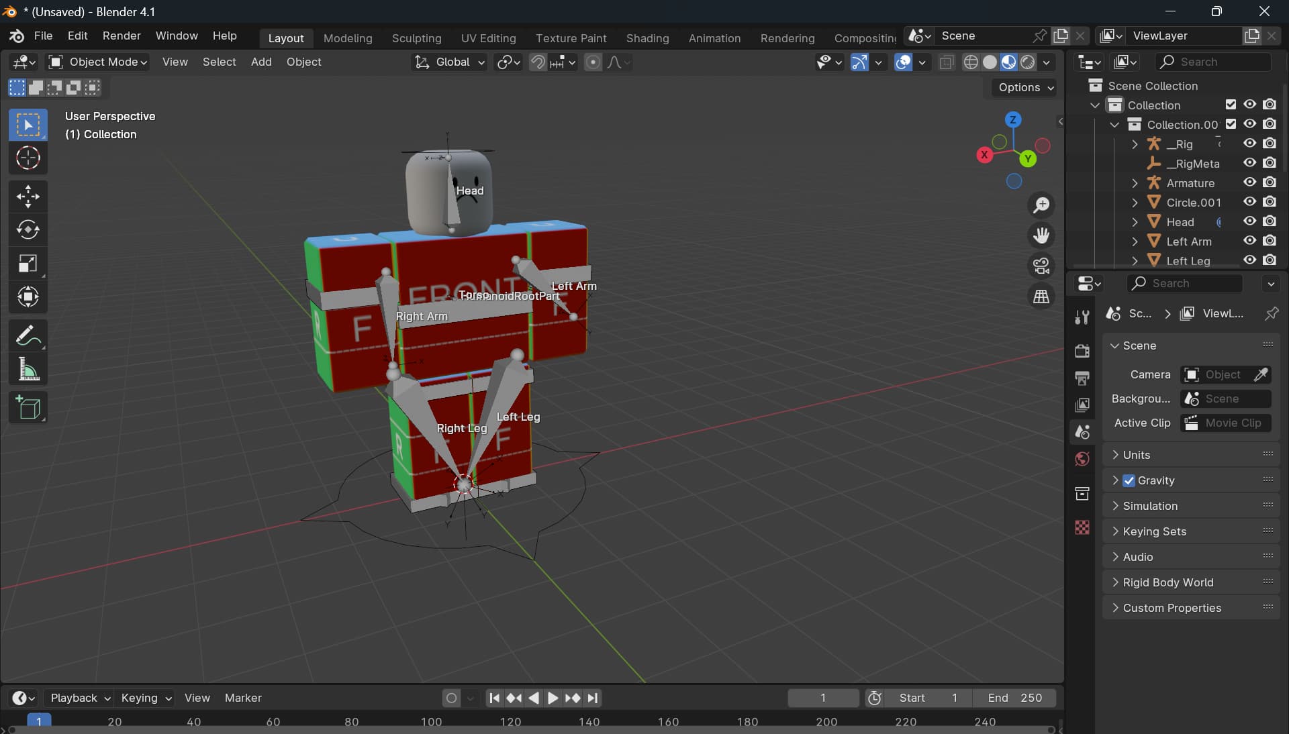Click the current frame field showing 1
This screenshot has width=1289, height=734.
coord(822,698)
